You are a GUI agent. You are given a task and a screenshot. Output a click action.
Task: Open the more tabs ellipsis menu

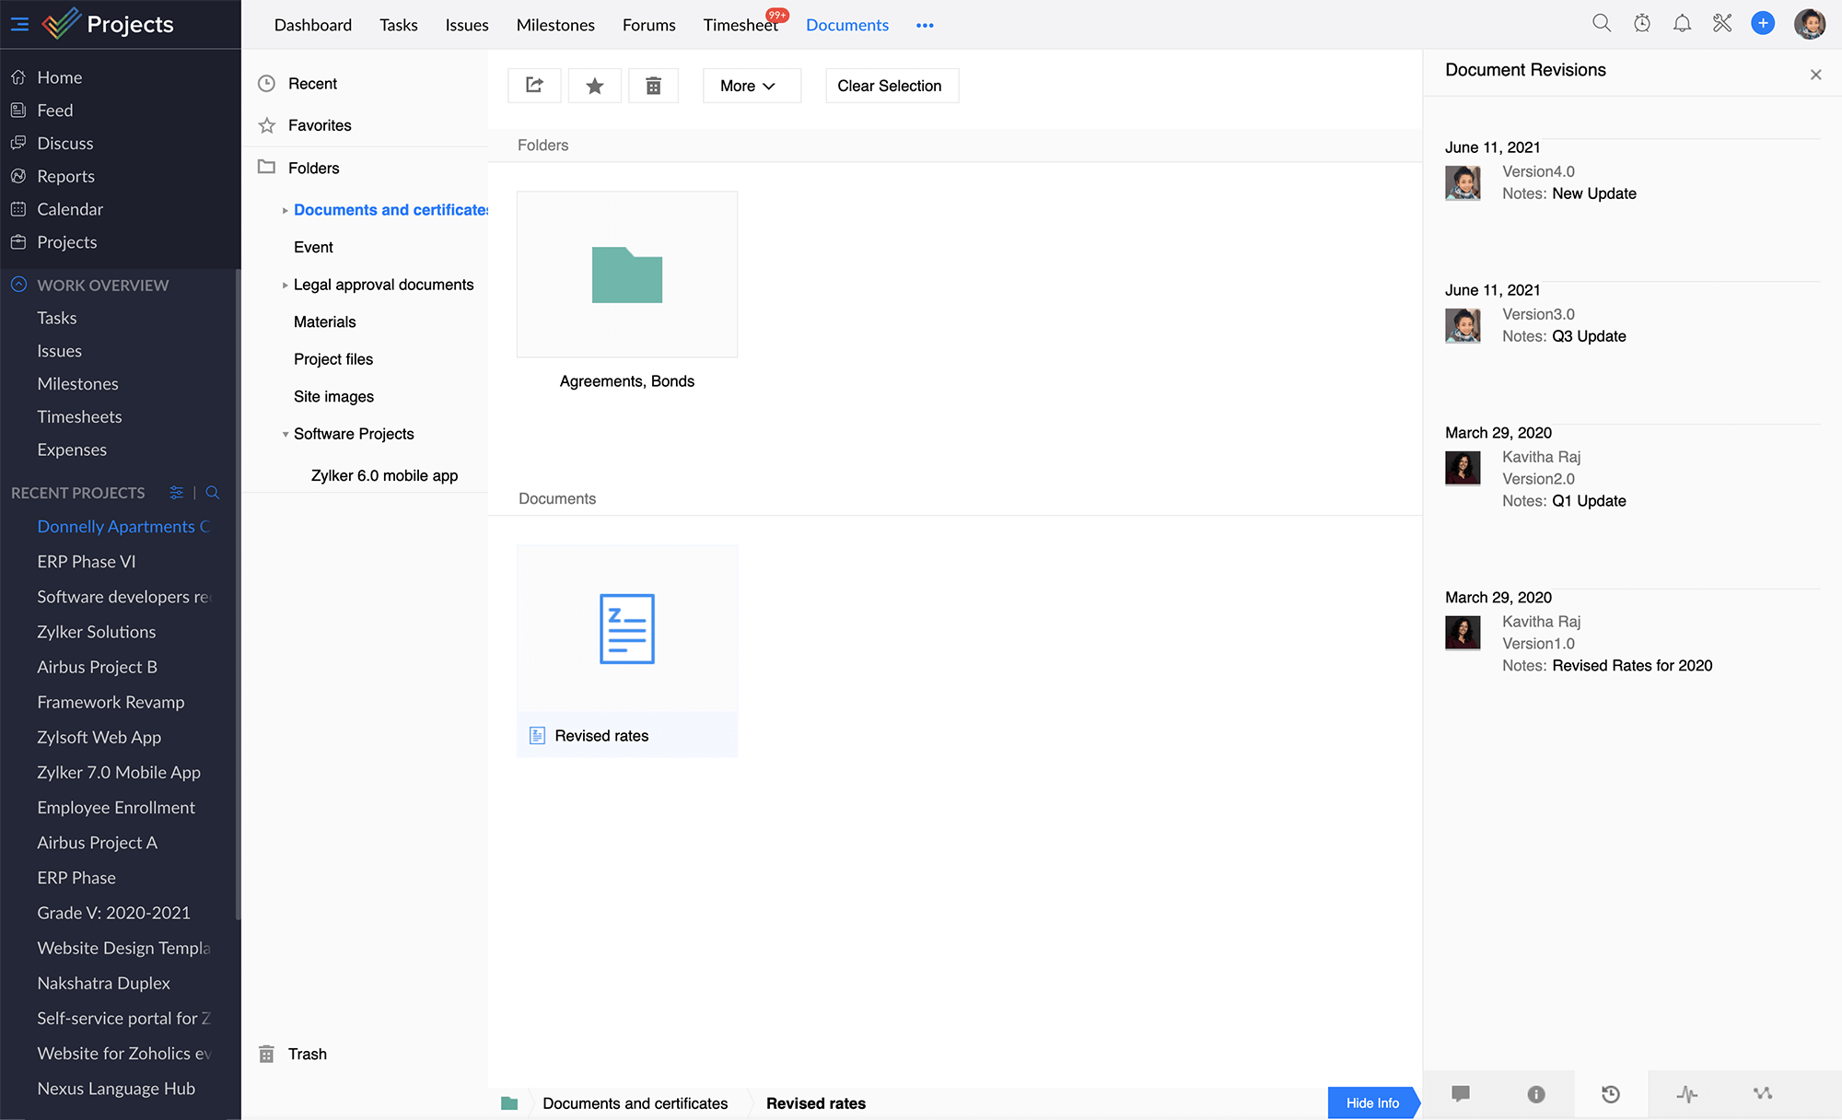point(925,25)
